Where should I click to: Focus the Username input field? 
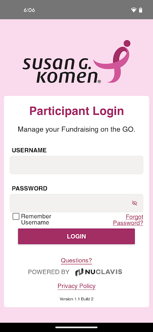pyautogui.click(x=76, y=165)
